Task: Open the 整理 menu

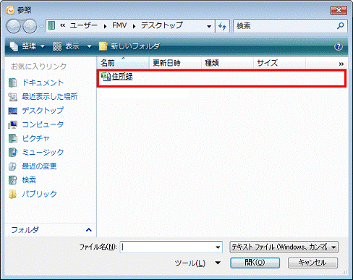Action: [x=27, y=46]
